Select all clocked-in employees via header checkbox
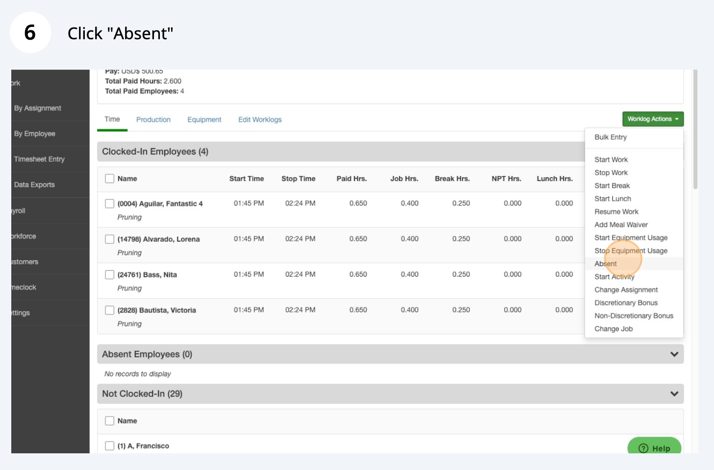Viewport: 714px width, 470px height. pyautogui.click(x=110, y=179)
